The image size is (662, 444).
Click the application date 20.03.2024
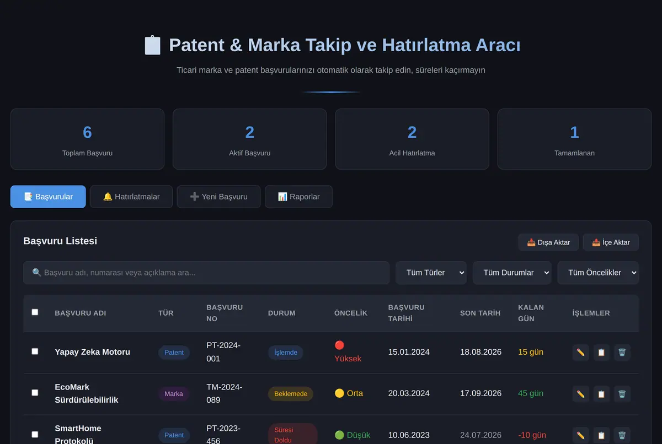coord(409,393)
